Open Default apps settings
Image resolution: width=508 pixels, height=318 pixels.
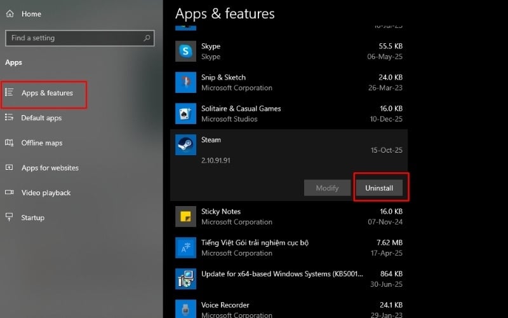pos(41,118)
